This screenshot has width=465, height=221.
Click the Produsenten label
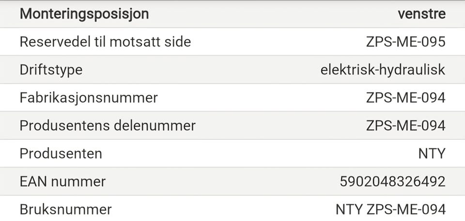tap(61, 154)
